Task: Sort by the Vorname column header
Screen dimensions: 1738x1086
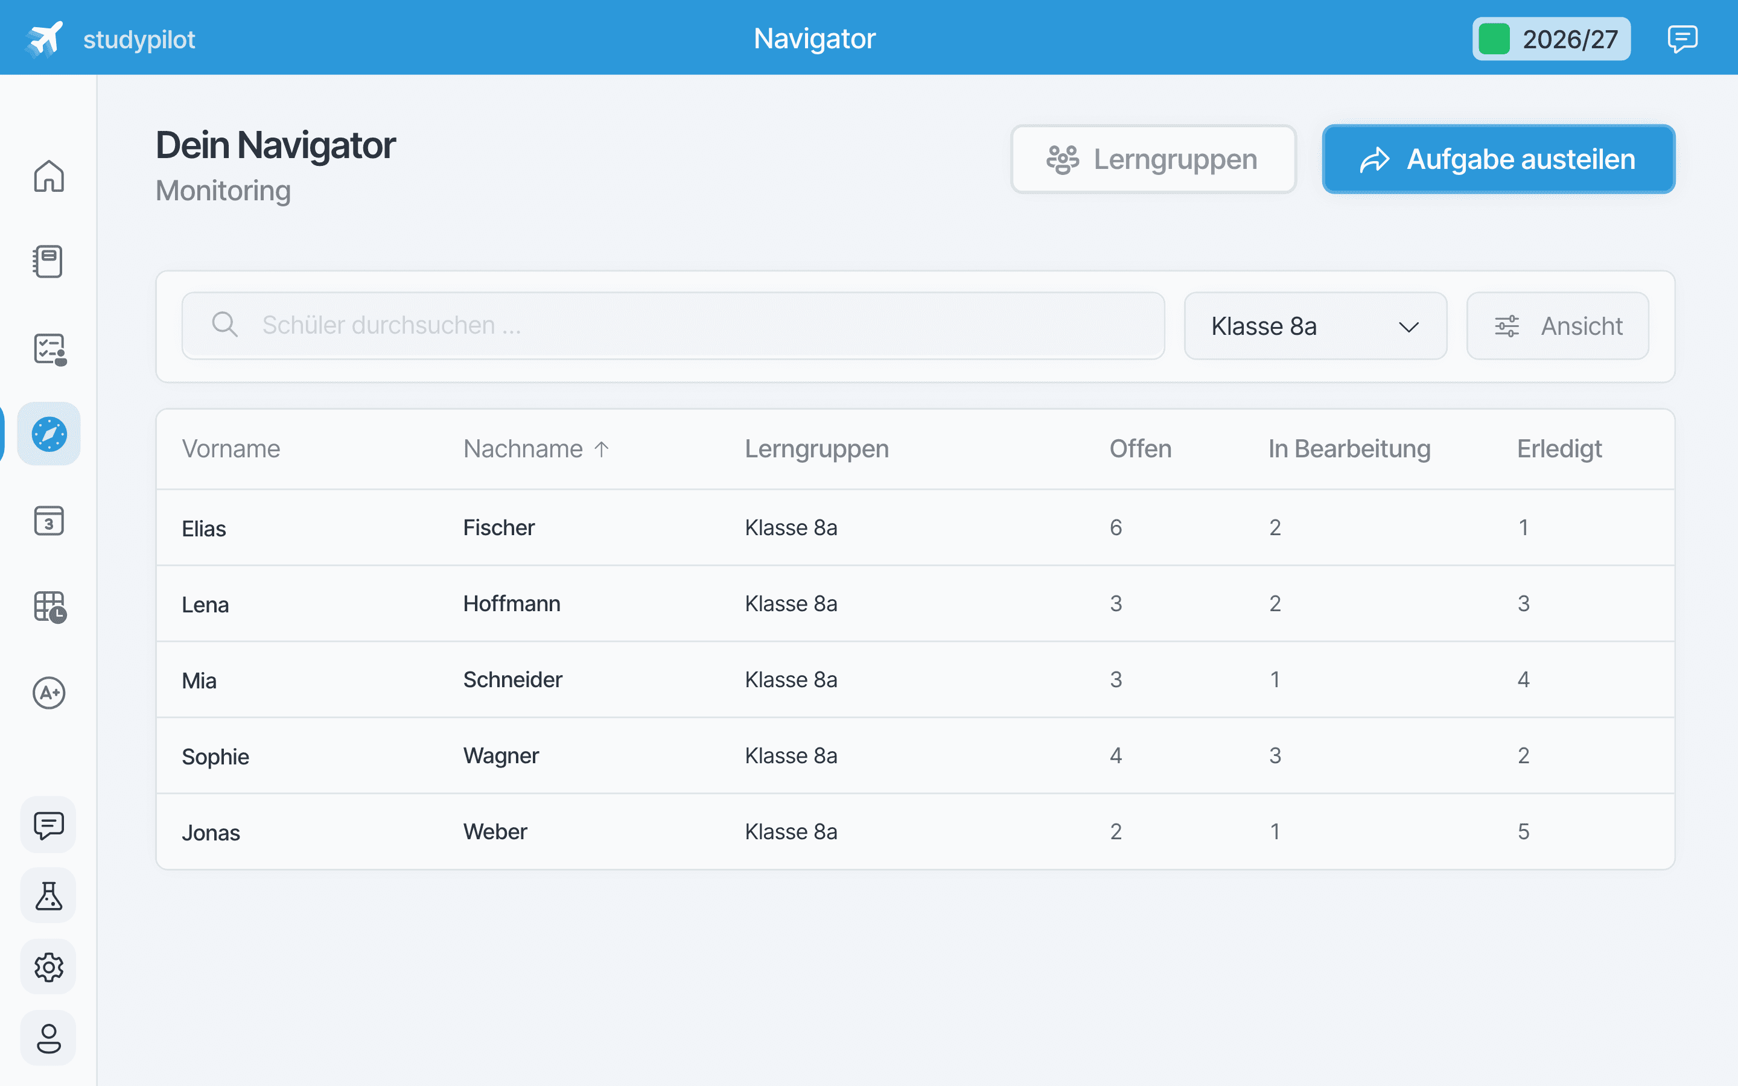Action: 231,449
